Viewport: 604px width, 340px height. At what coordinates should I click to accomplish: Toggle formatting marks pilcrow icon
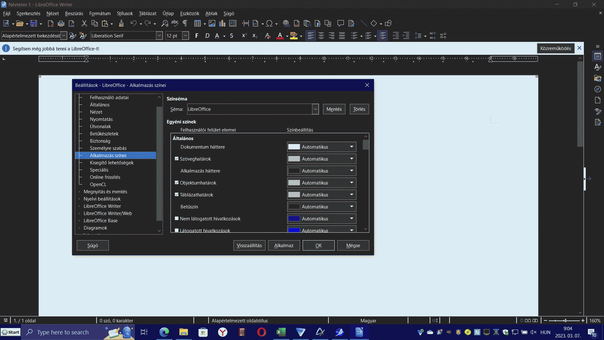pos(185,23)
